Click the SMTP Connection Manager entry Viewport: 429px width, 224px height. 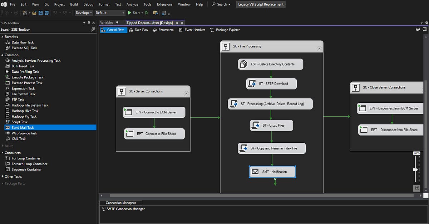pyautogui.click(x=125, y=209)
